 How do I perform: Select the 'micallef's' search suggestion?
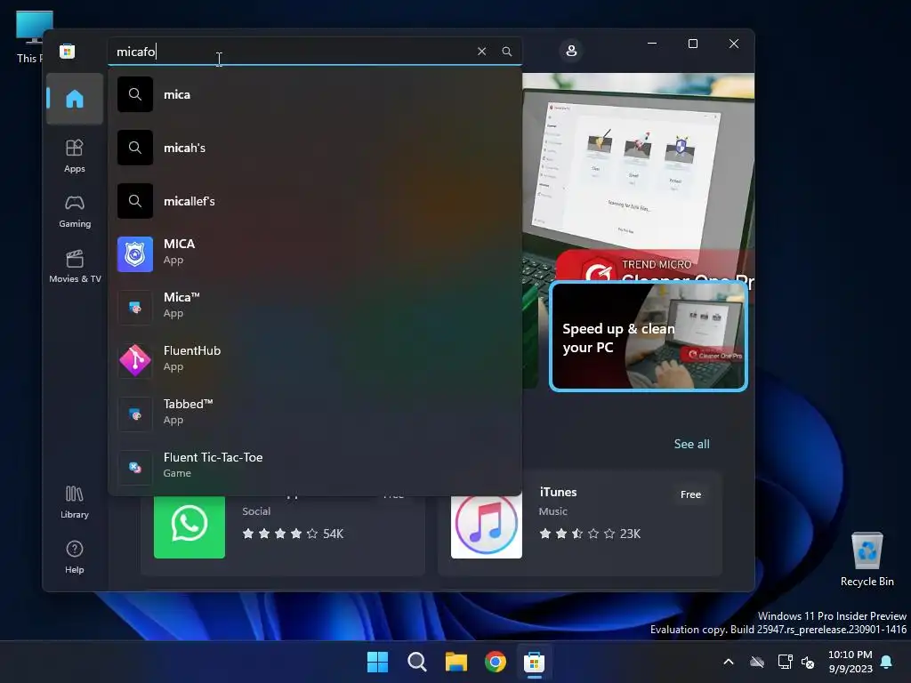point(315,201)
